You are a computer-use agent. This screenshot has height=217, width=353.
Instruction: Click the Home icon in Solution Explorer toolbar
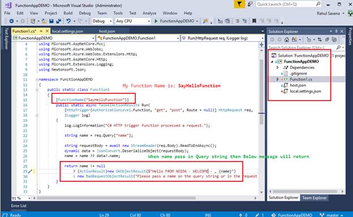287,40
